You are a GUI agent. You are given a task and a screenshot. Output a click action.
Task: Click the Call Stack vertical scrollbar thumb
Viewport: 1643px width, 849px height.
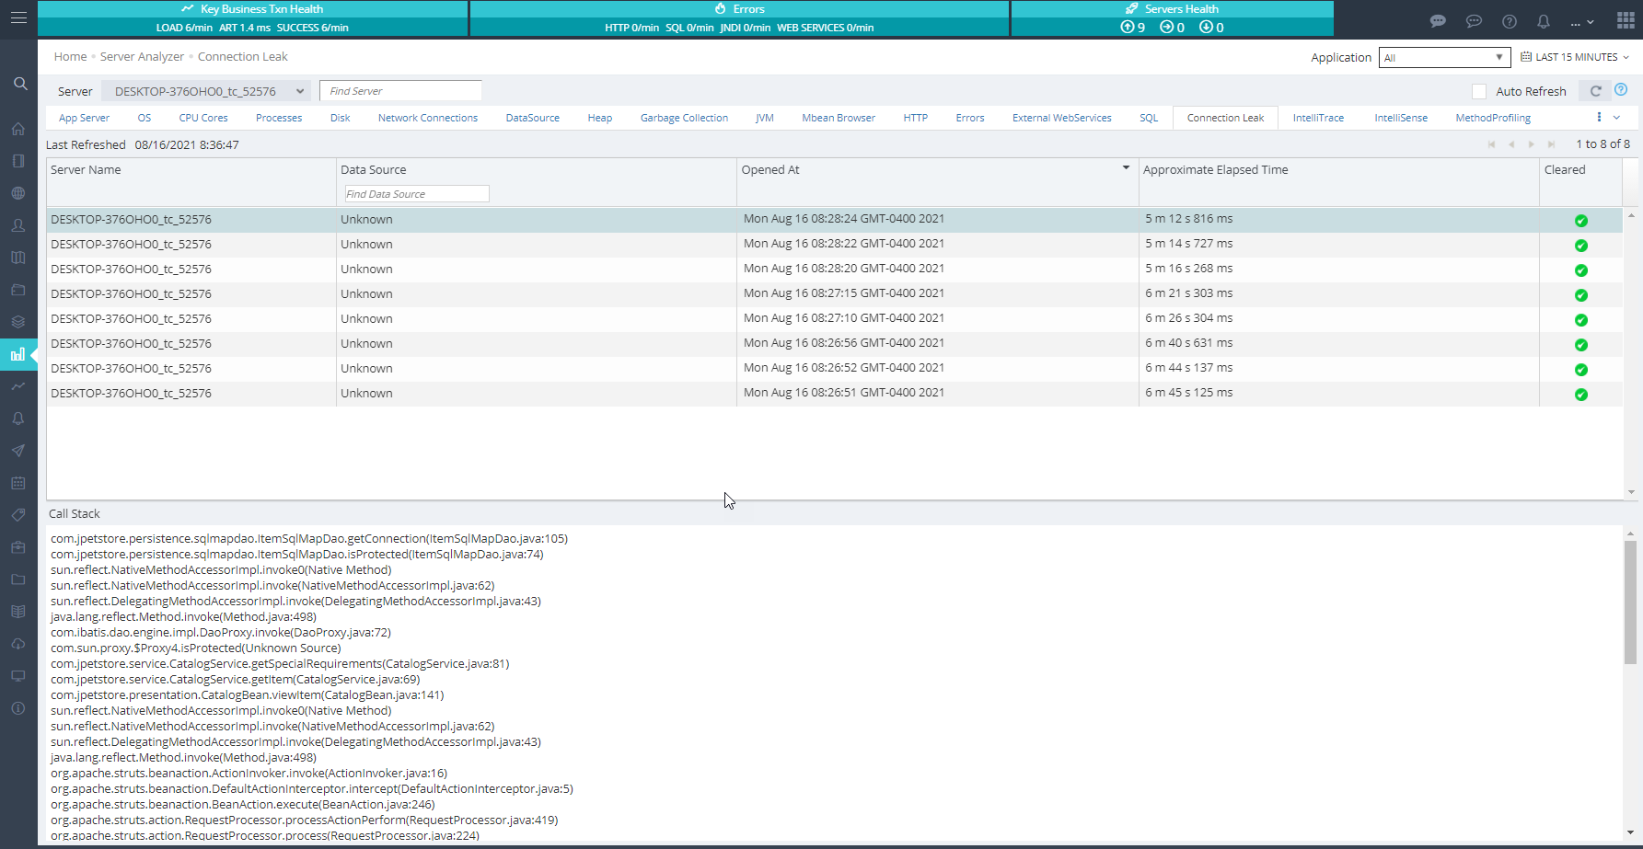click(1629, 602)
